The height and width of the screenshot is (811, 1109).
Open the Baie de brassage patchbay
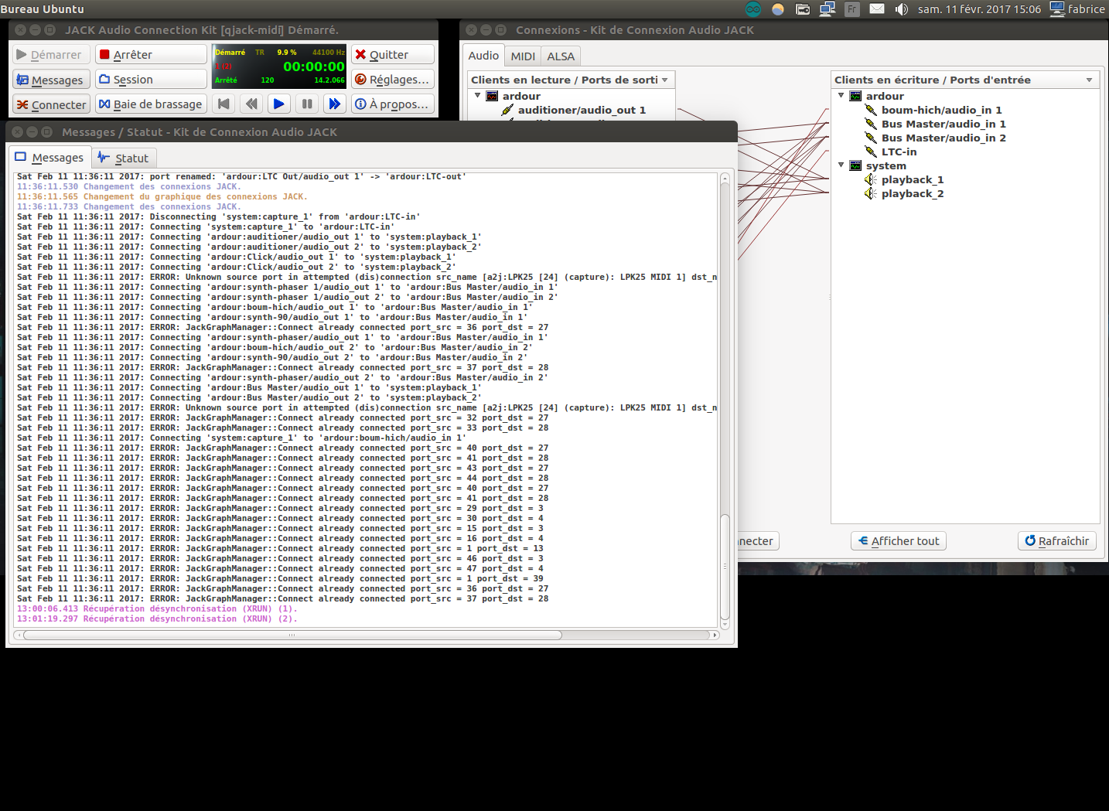click(x=151, y=104)
